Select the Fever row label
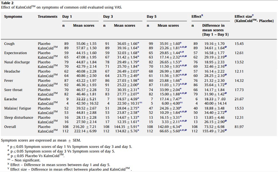Image resolution: width=278 pixels, height=172 pixels. coord(9,81)
